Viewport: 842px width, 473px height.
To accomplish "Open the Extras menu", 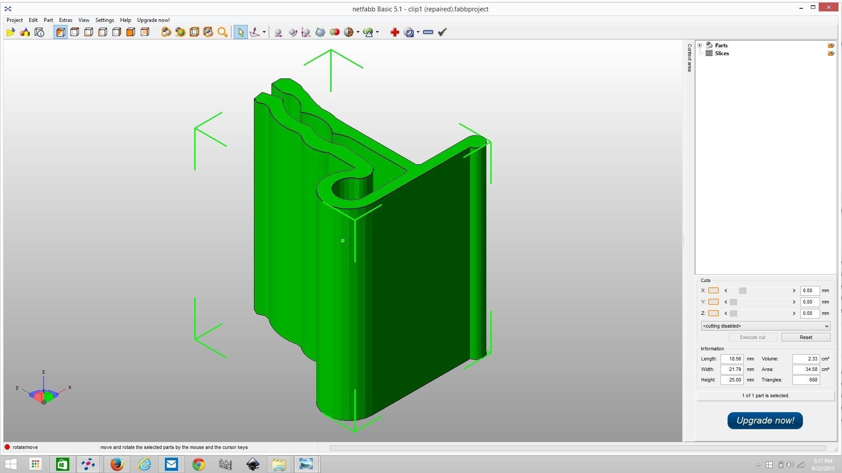I will (x=65, y=20).
